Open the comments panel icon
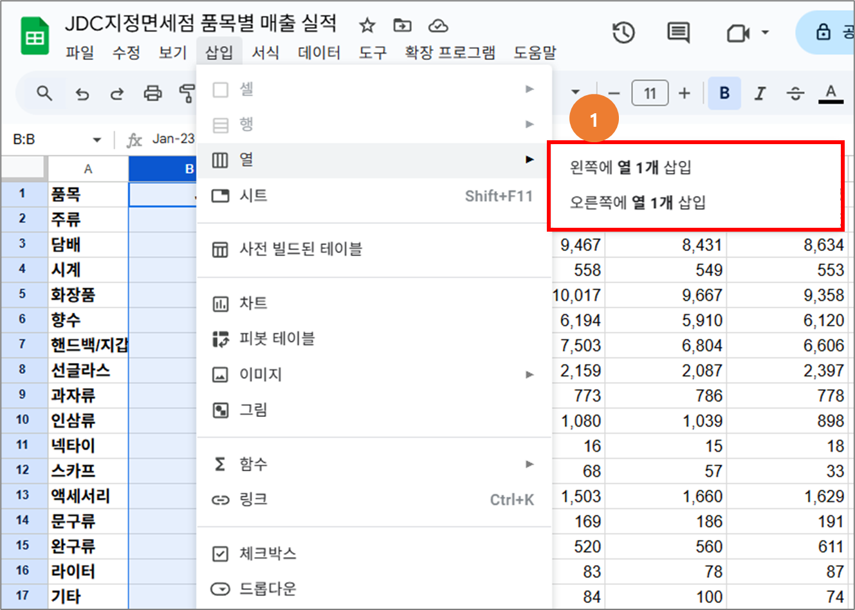This screenshot has width=855, height=610. (678, 32)
